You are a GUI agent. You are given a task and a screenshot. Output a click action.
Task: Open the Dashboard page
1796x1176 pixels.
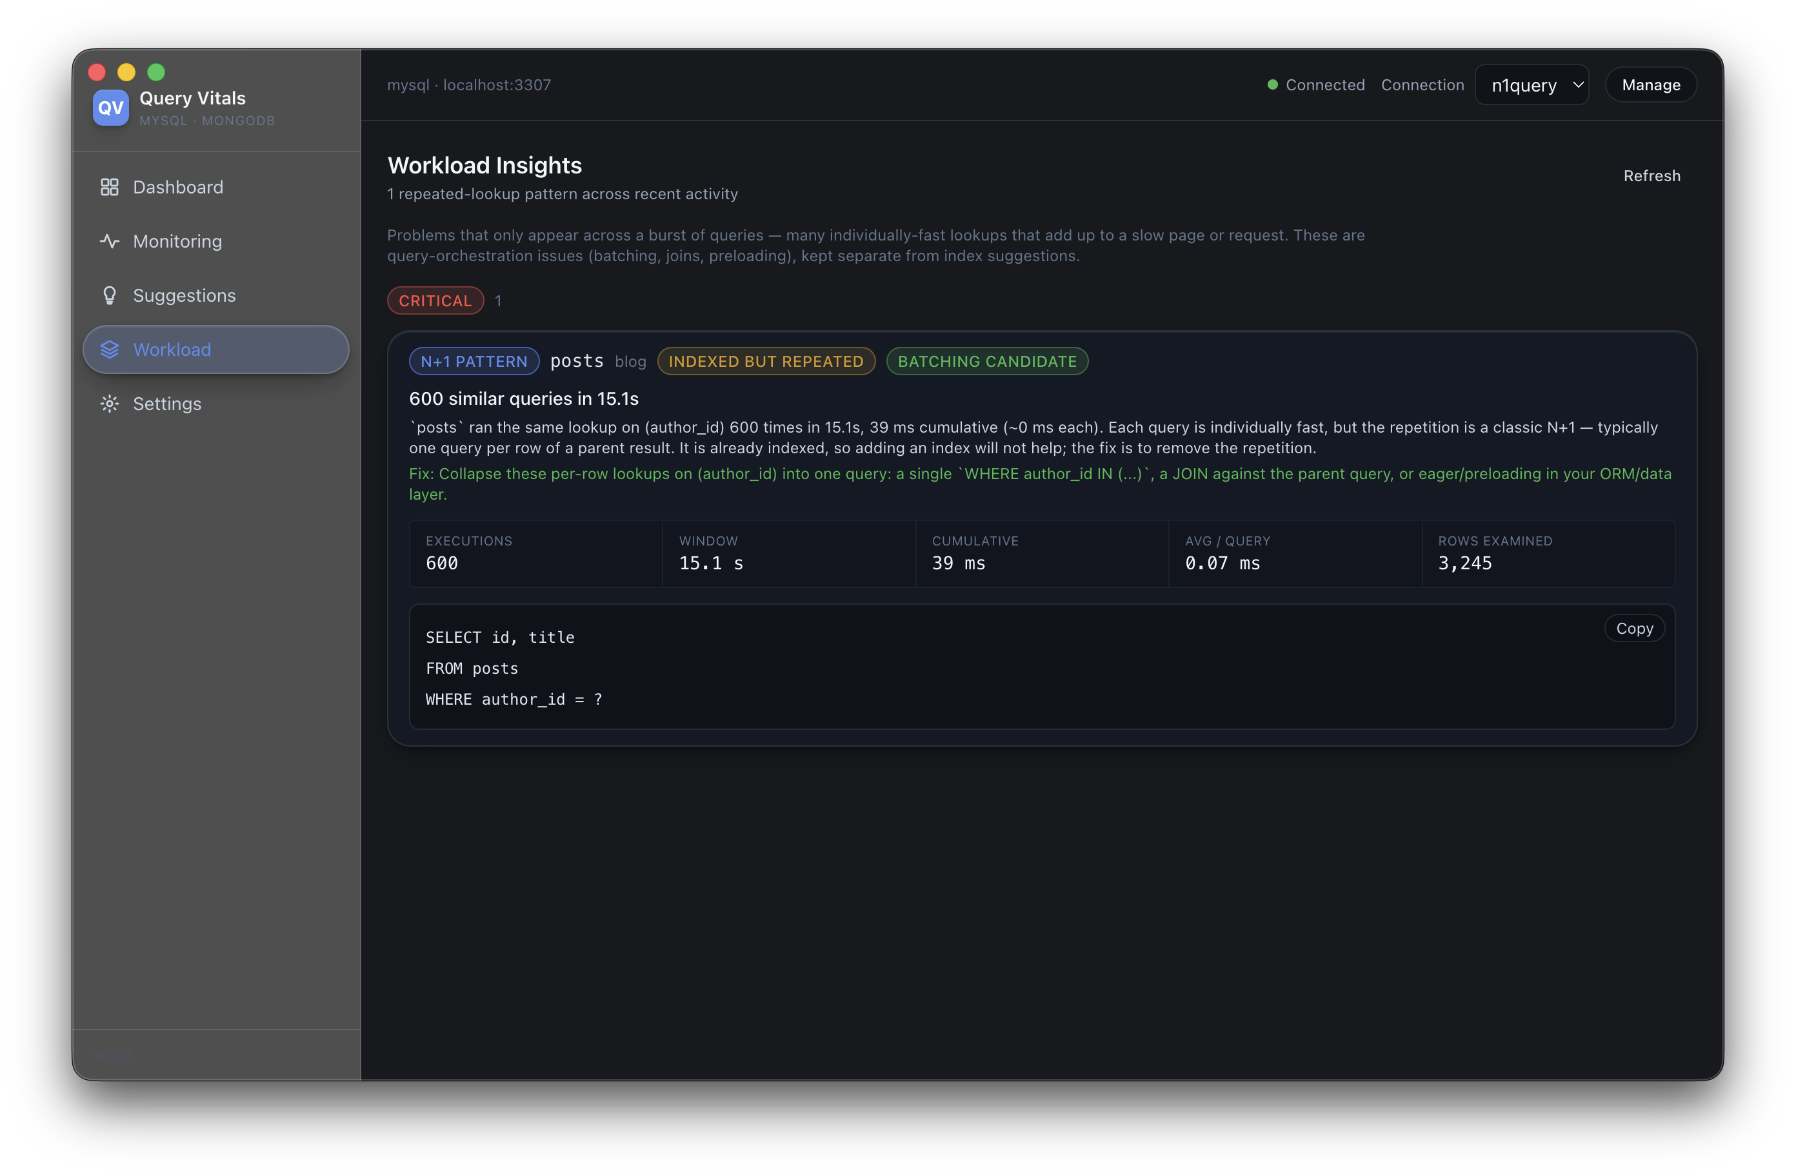pos(216,187)
